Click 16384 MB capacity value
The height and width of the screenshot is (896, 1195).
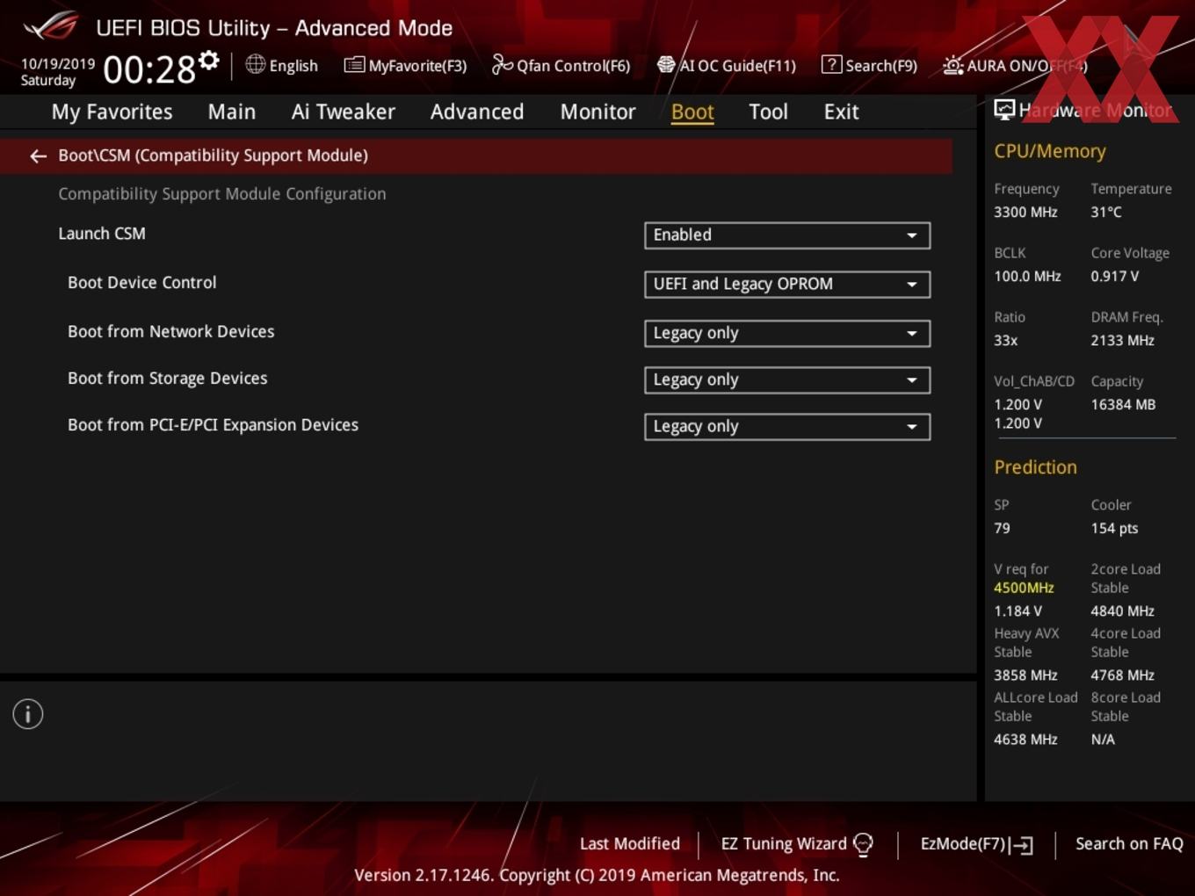[1123, 404]
